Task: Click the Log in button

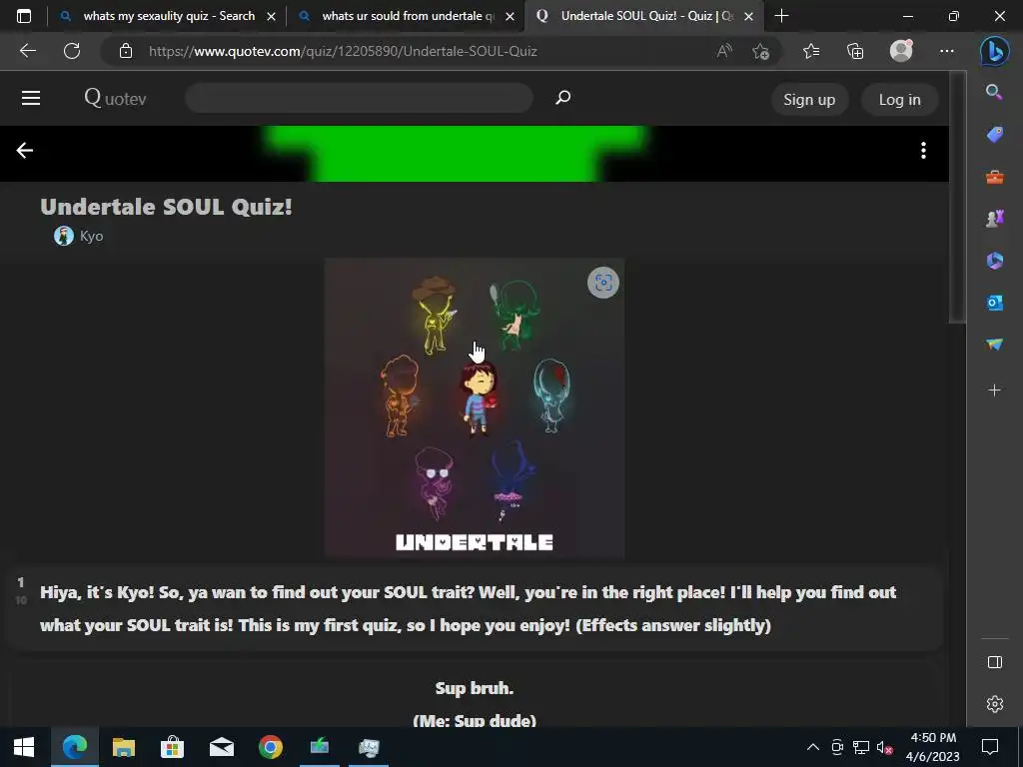Action: (x=899, y=99)
